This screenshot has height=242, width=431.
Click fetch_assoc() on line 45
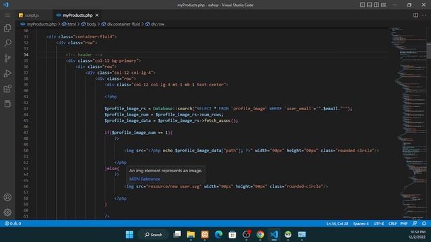222,120
